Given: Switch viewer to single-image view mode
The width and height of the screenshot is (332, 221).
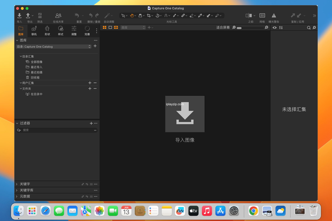Looking at the screenshot, I should click(x=110, y=27).
